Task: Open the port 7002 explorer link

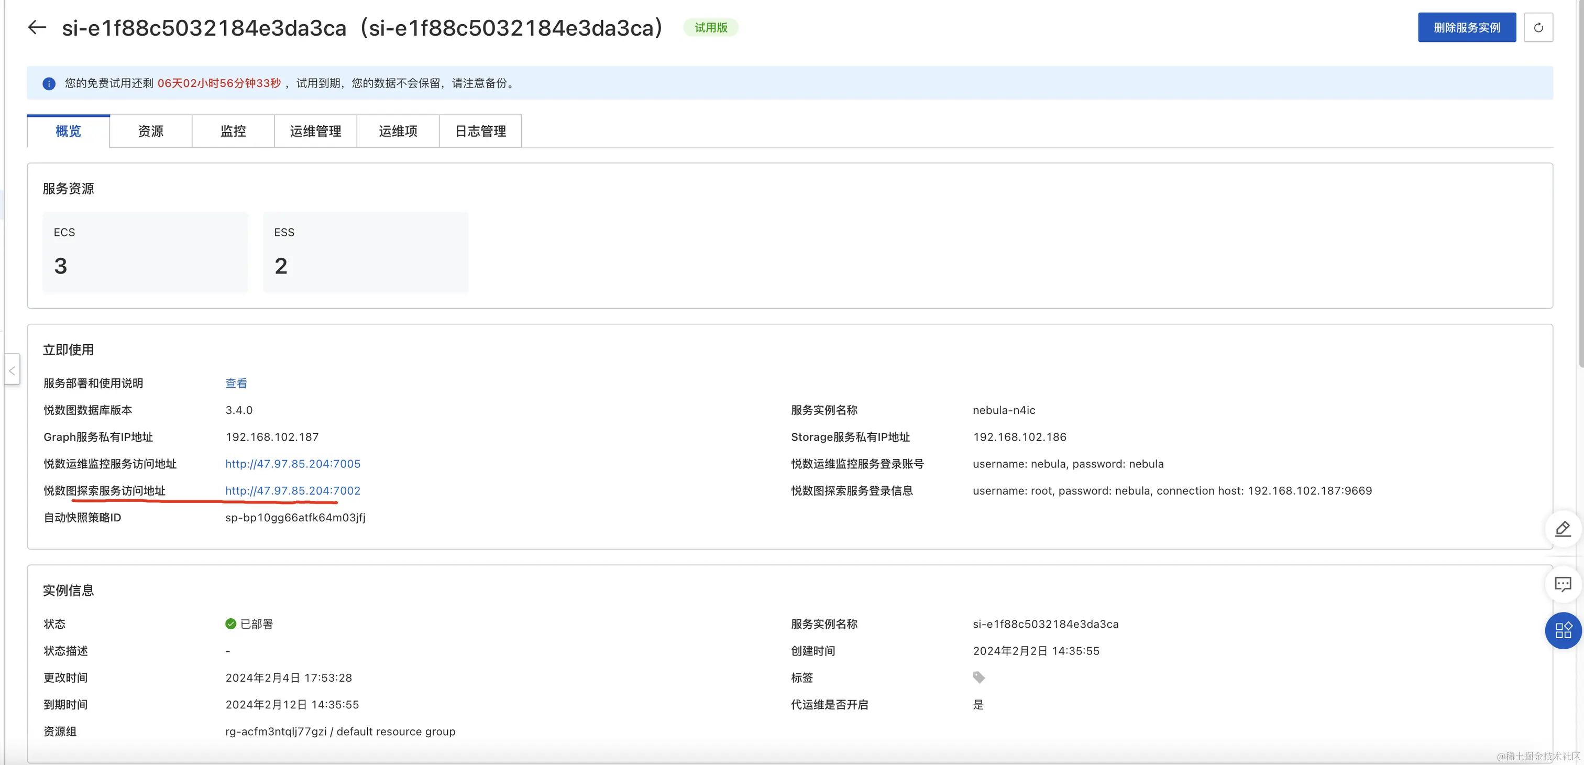Action: pos(293,491)
